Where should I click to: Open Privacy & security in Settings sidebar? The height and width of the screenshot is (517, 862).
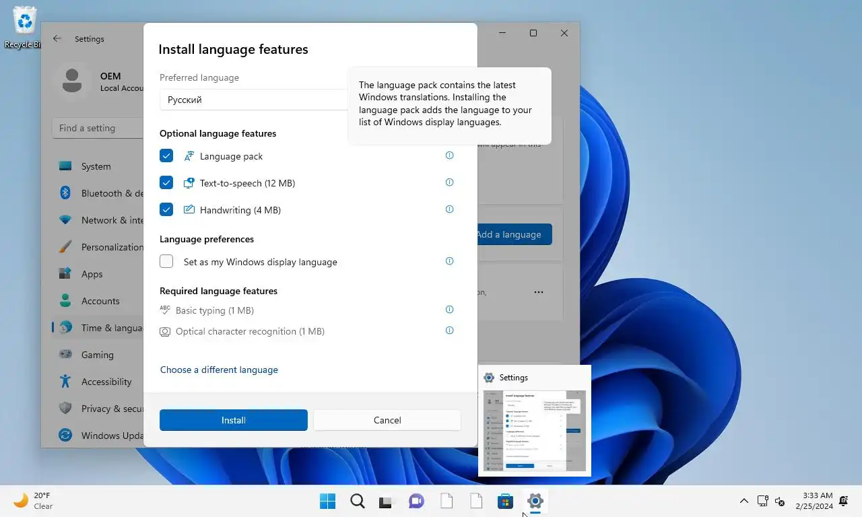(x=98, y=409)
